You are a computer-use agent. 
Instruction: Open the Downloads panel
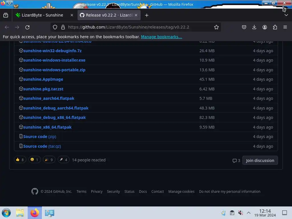[254, 27]
